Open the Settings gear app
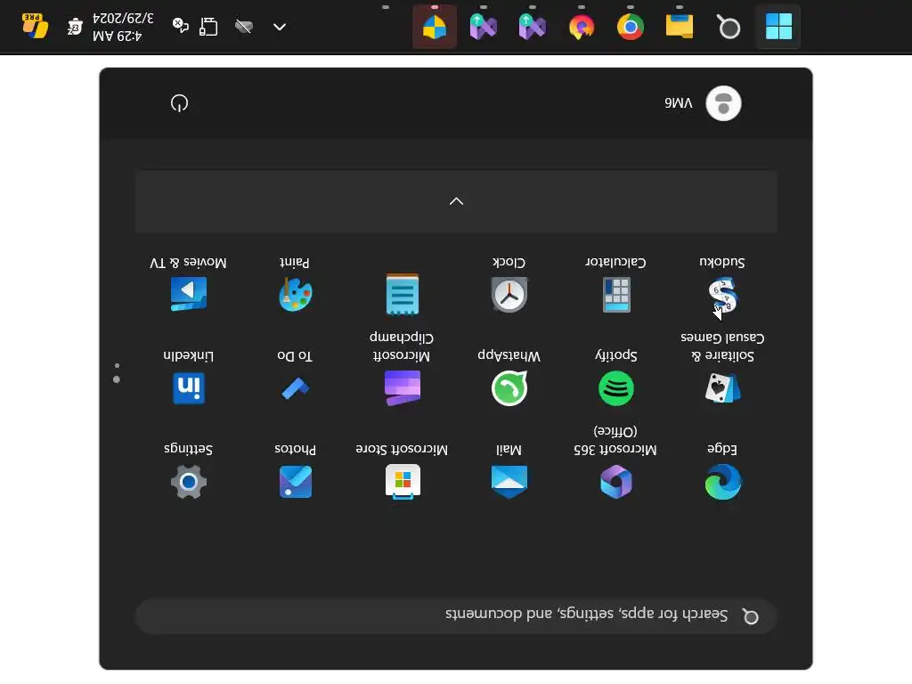This screenshot has width=912, height=684. tap(189, 481)
